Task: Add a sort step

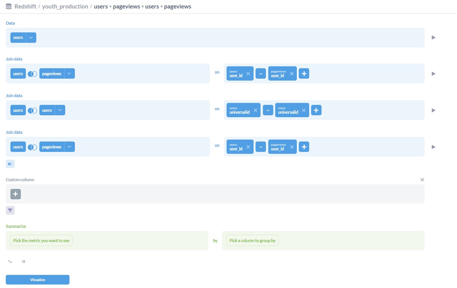Action: [x=10, y=261]
